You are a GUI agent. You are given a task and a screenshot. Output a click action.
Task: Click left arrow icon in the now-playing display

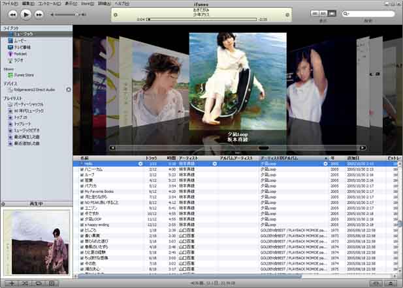point(116,15)
